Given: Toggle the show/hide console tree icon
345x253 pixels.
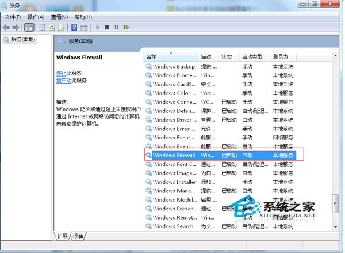Looking at the screenshot, I should [29, 28].
